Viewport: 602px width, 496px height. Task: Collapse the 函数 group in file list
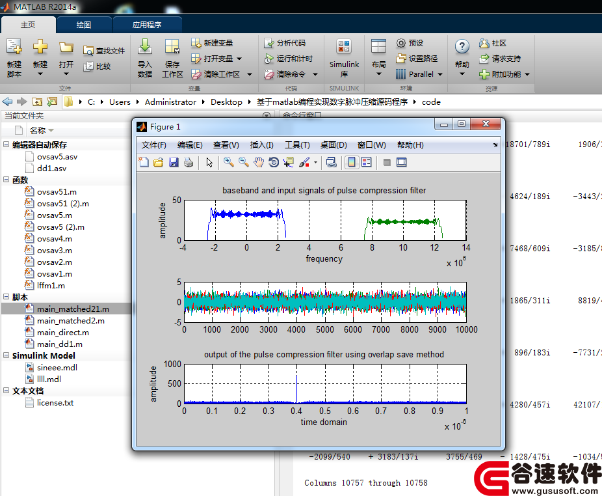point(6,180)
